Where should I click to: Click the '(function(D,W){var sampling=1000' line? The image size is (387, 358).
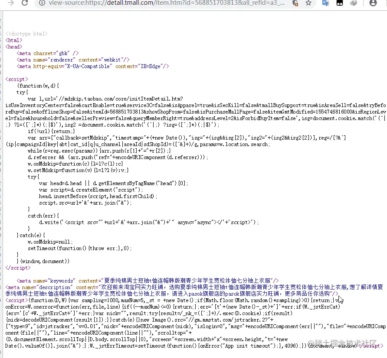coord(174,300)
